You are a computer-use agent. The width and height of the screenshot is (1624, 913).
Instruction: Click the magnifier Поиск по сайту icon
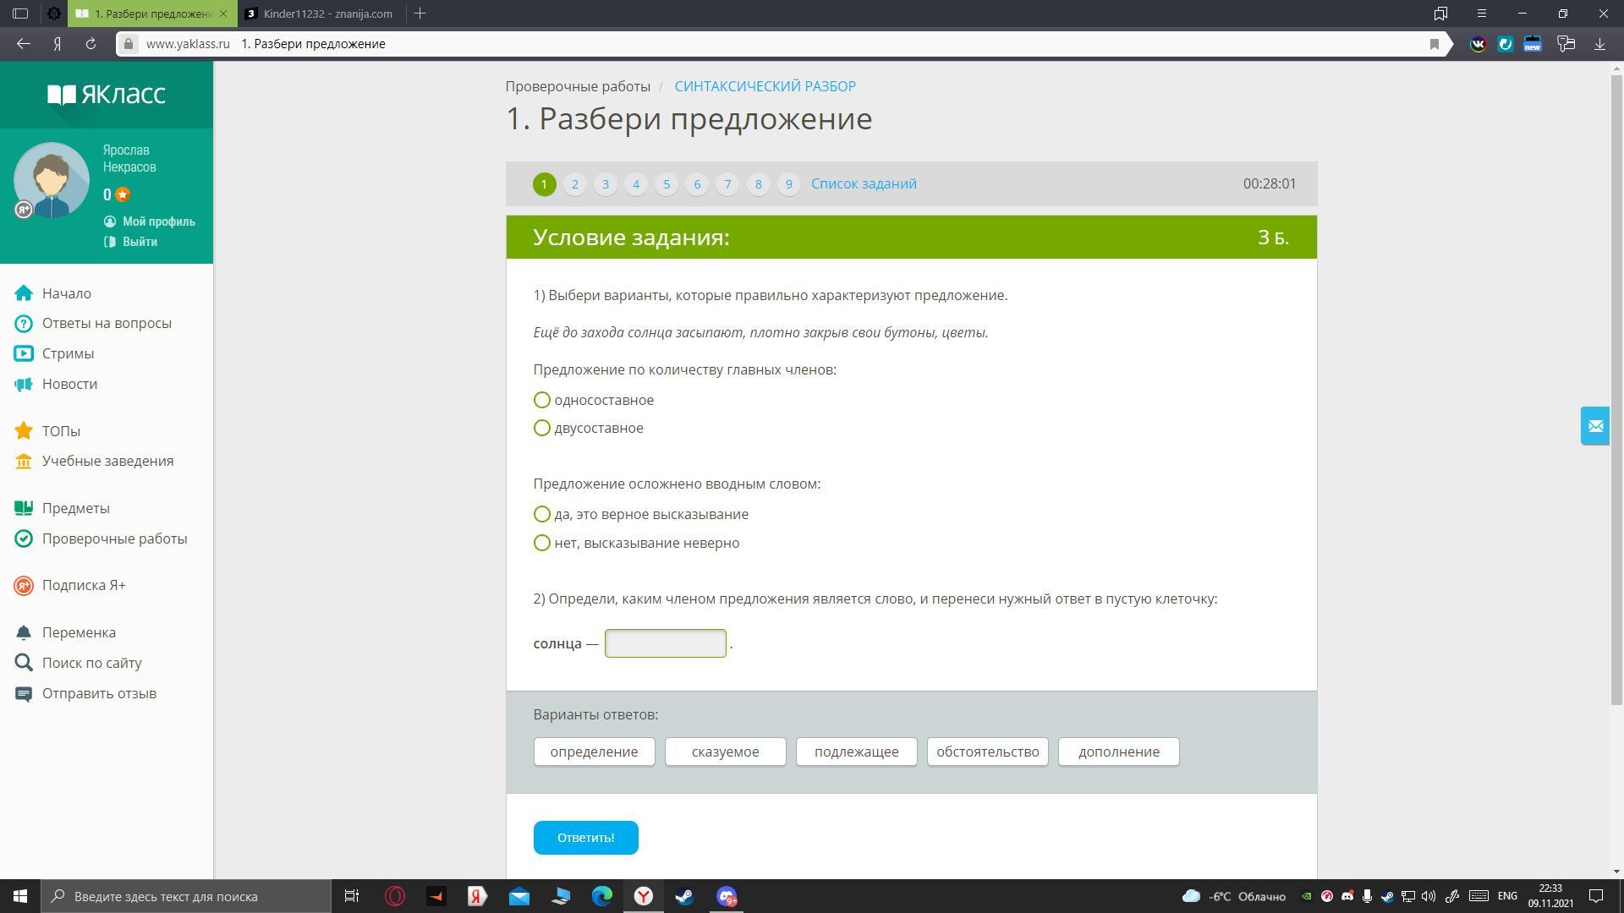click(24, 663)
